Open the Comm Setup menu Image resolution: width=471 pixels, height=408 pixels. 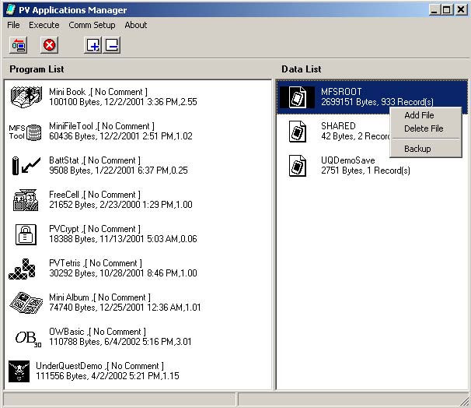tap(92, 25)
